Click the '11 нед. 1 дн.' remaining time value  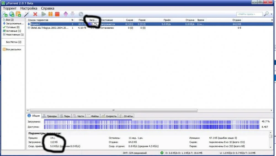136,138
